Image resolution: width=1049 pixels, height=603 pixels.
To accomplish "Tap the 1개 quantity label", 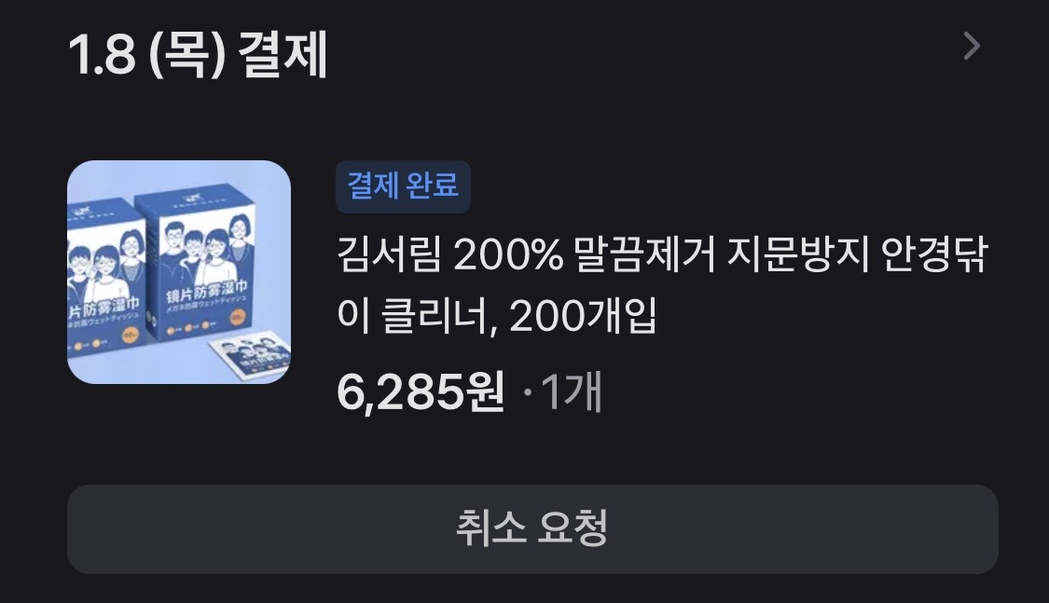I will click(x=571, y=391).
